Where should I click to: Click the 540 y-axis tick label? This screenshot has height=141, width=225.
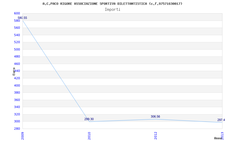click(x=17, y=35)
